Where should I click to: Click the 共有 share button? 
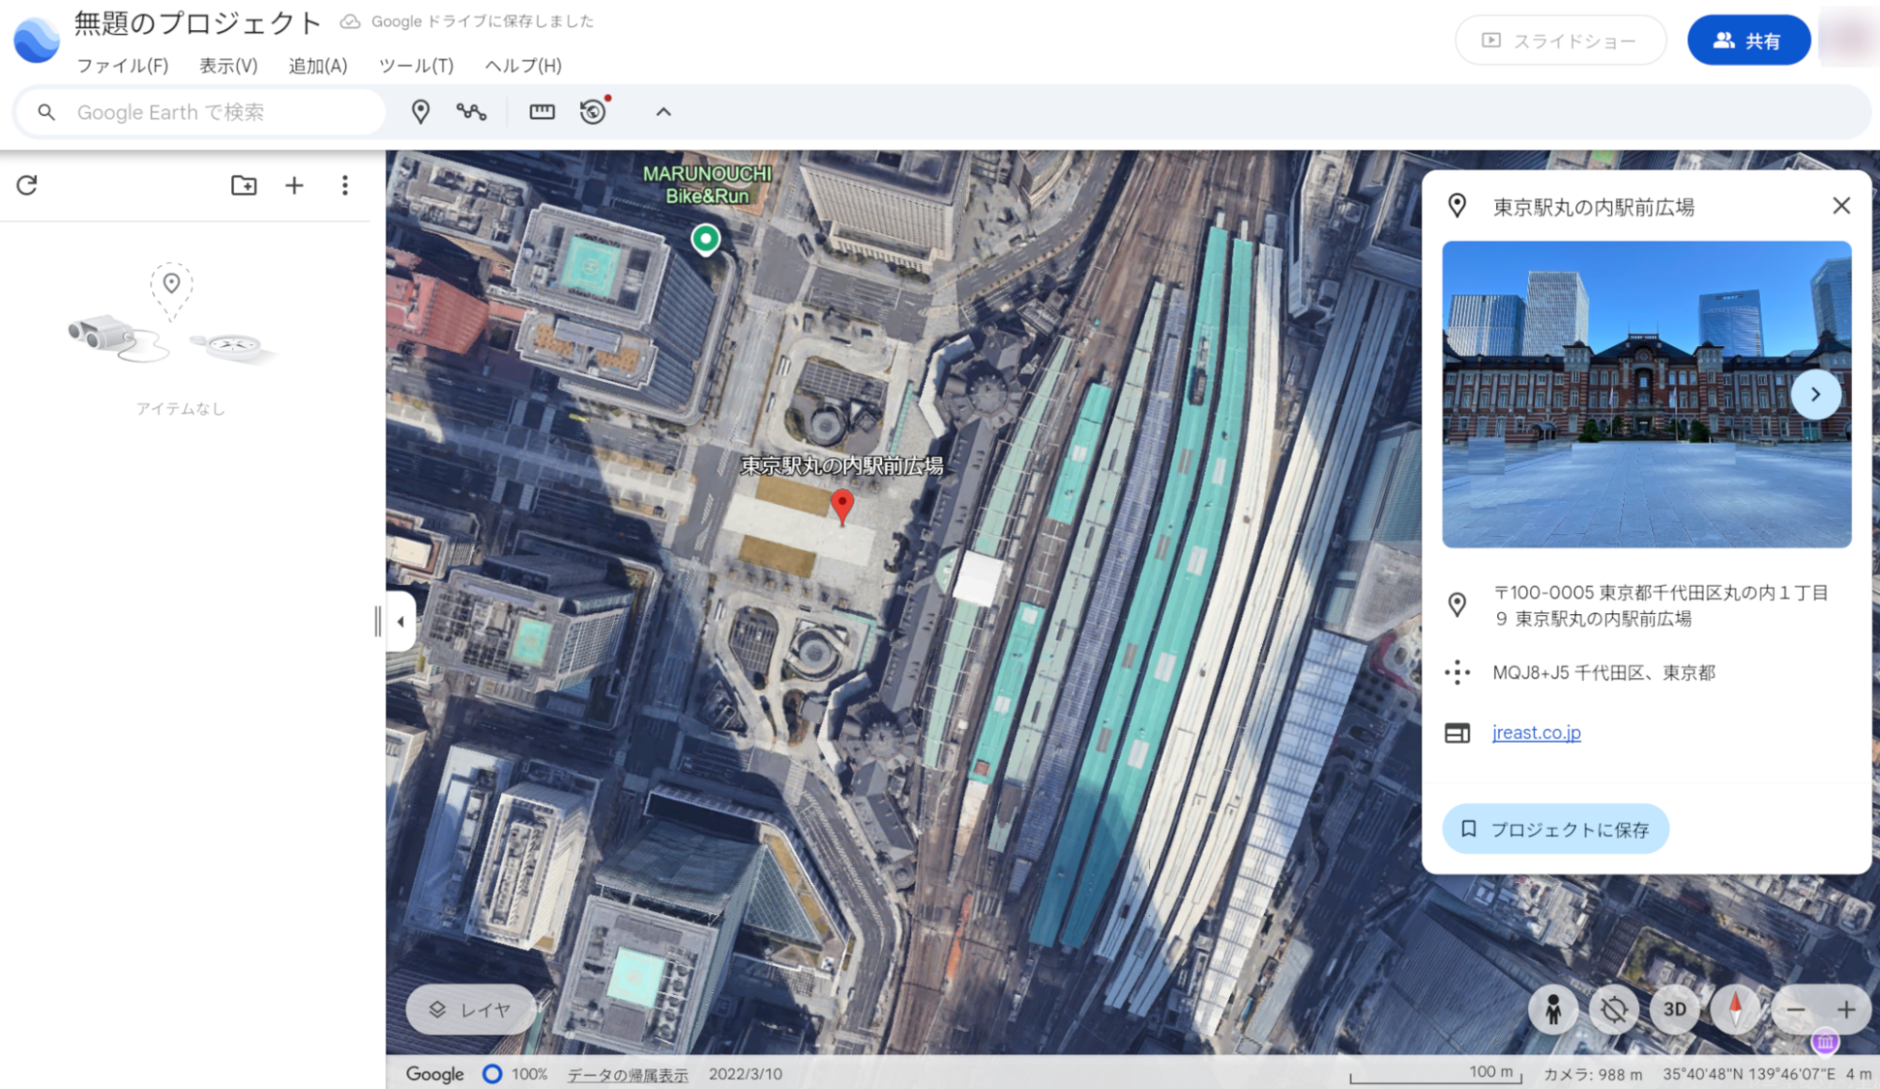click(x=1748, y=40)
